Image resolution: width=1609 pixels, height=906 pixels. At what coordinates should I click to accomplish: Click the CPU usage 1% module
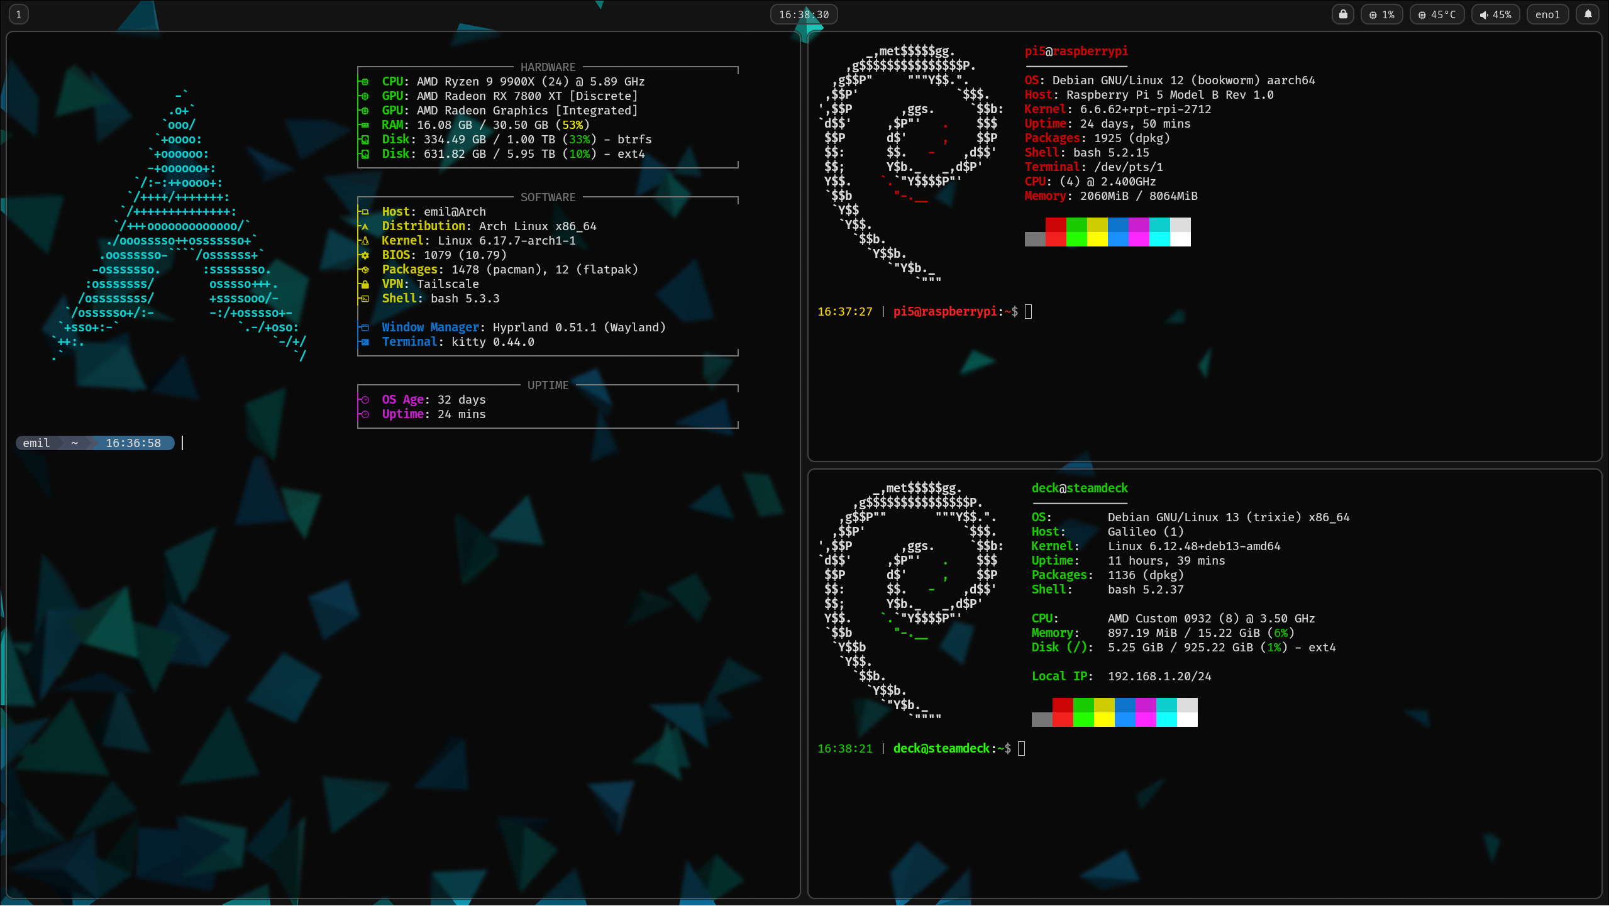1382,14
